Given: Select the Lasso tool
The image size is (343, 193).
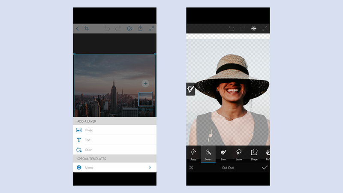Looking at the screenshot, I should [x=239, y=154].
